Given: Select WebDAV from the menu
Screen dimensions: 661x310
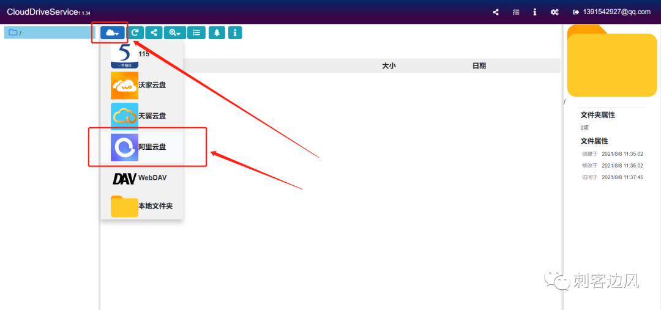Looking at the screenshot, I should [141, 178].
